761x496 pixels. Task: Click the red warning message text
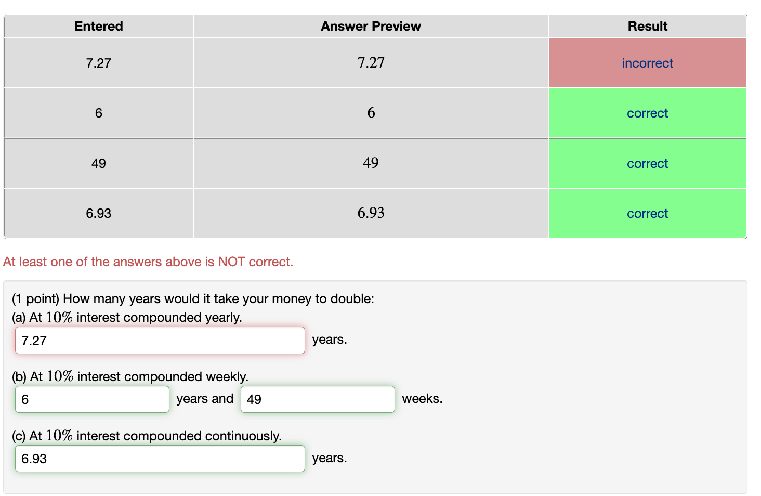(148, 262)
